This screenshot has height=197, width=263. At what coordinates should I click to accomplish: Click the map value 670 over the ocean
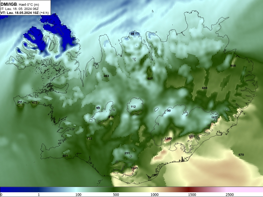point(241,155)
